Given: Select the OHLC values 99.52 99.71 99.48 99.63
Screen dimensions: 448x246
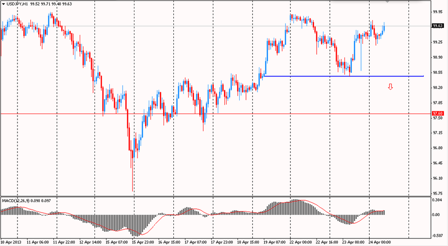Looking at the screenshot, I should tap(51, 4).
